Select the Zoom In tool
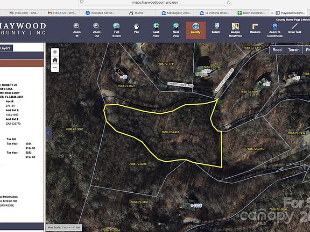The height and width of the screenshot is (232, 310). coord(77,30)
